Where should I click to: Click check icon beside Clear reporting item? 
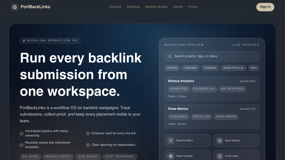[88, 145]
